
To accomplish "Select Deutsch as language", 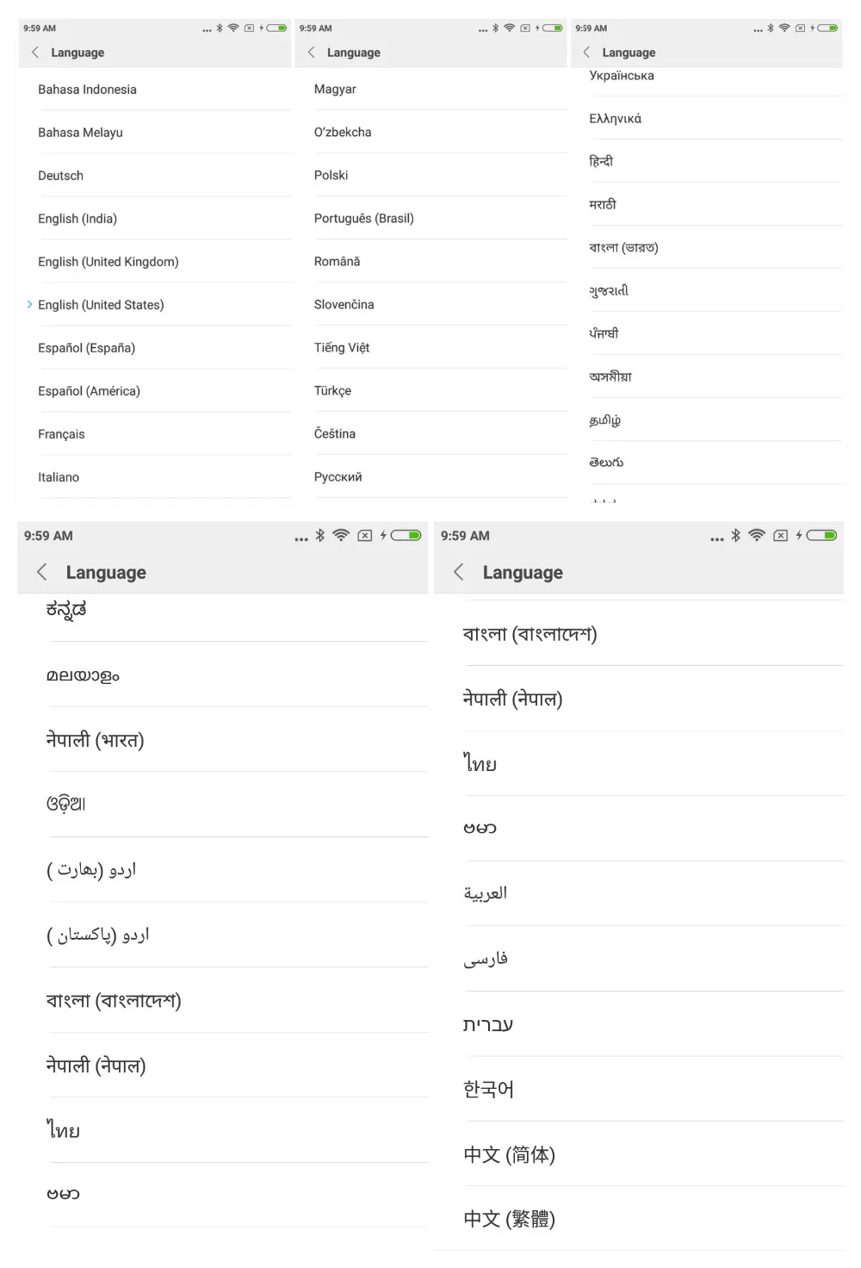I will click(x=155, y=176).
